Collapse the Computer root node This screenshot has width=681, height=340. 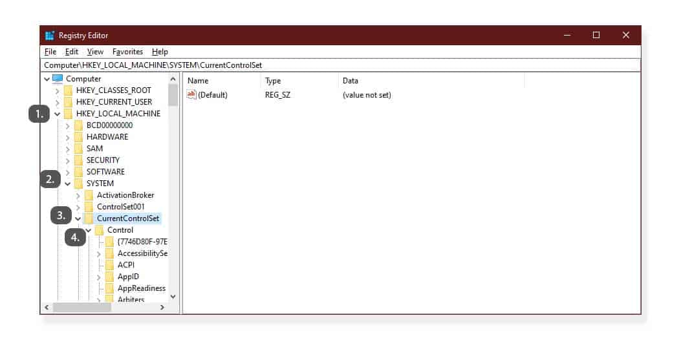(47, 79)
